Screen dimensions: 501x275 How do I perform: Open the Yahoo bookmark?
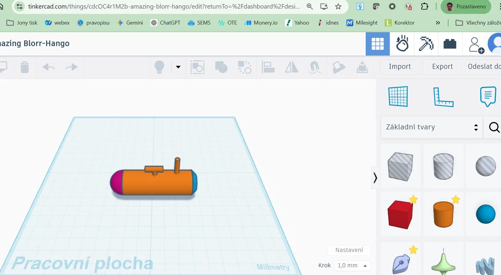297,22
